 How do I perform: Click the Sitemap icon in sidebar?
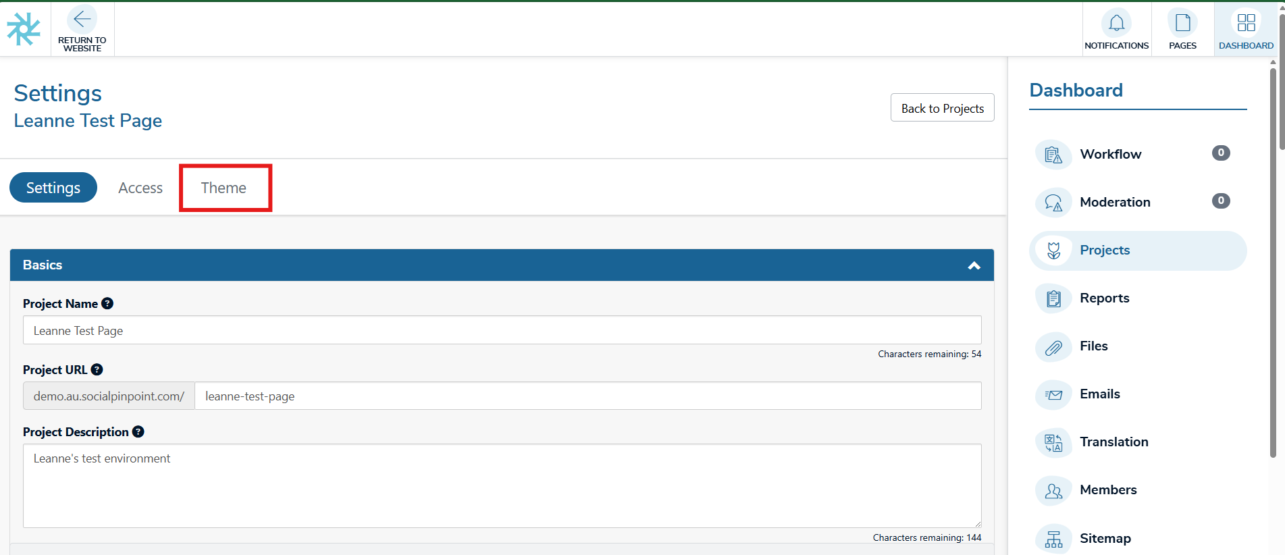pyautogui.click(x=1053, y=539)
